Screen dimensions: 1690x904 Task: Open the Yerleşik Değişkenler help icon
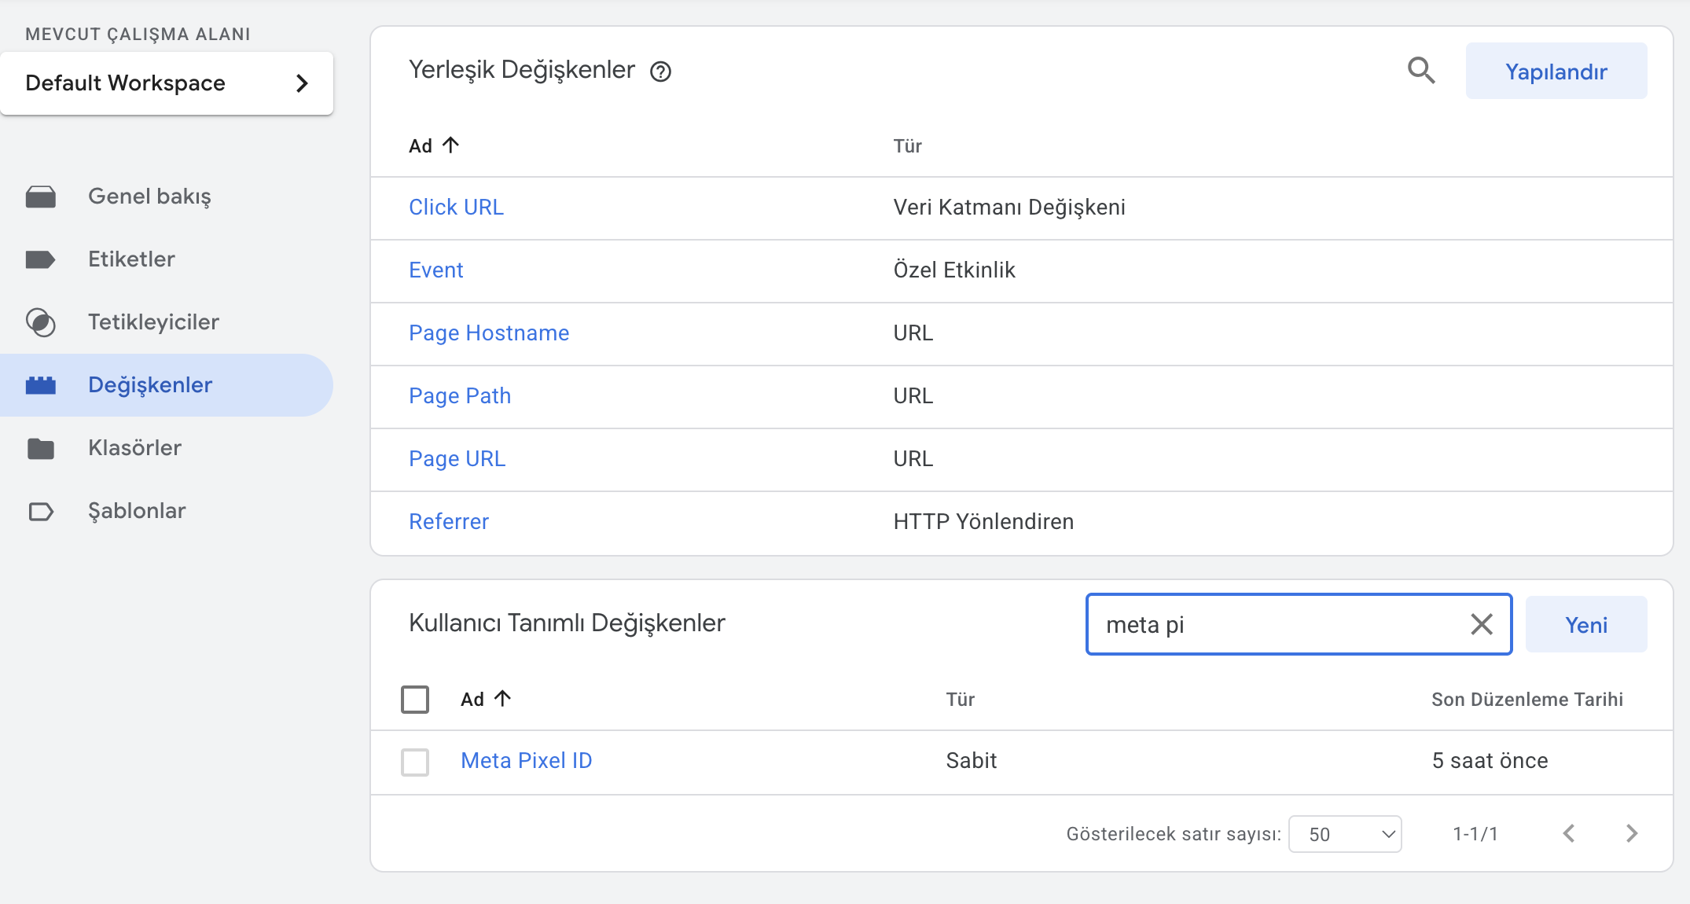662,72
